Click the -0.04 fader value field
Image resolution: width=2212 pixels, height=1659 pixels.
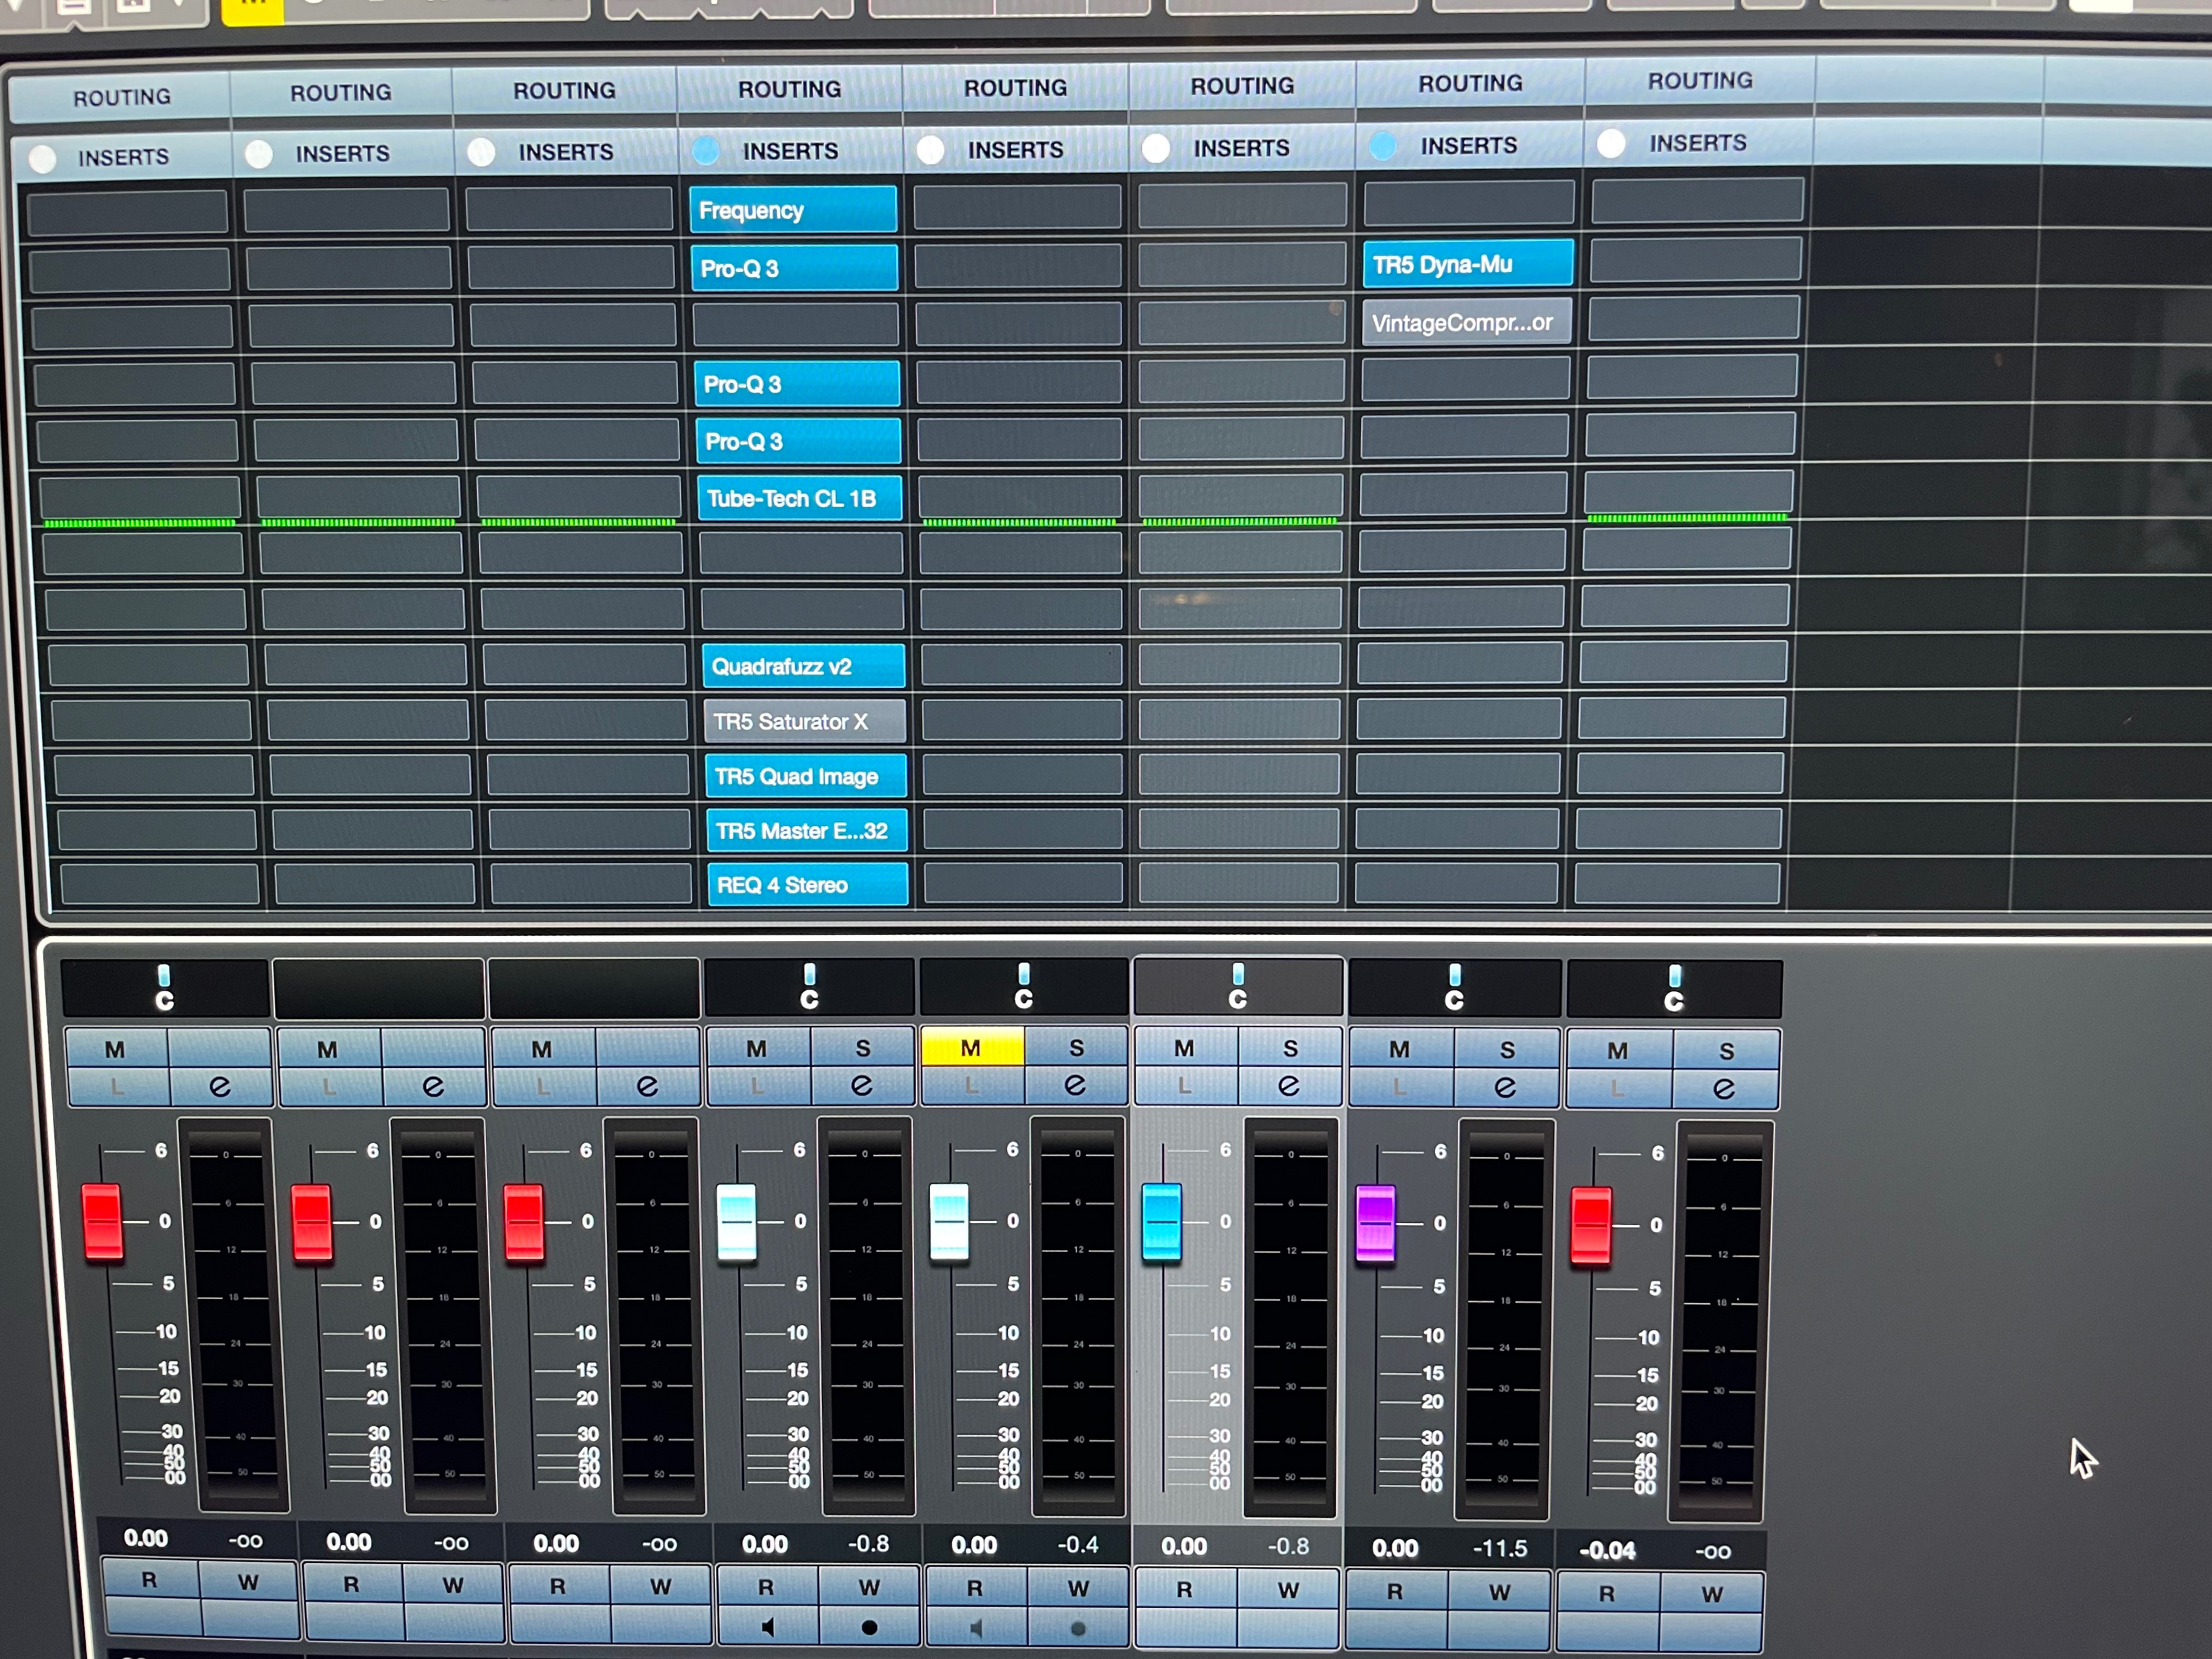click(1607, 1550)
